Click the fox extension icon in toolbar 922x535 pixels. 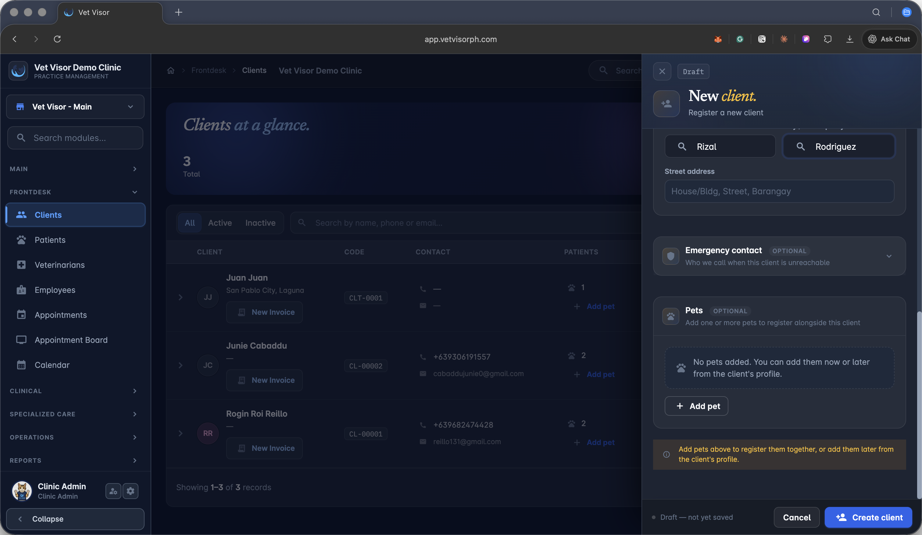click(718, 39)
